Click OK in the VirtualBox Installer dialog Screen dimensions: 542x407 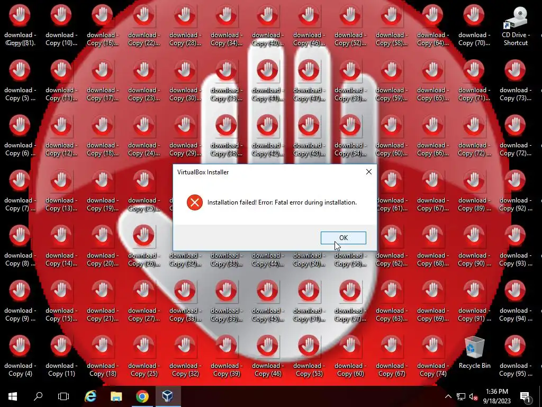pos(343,238)
